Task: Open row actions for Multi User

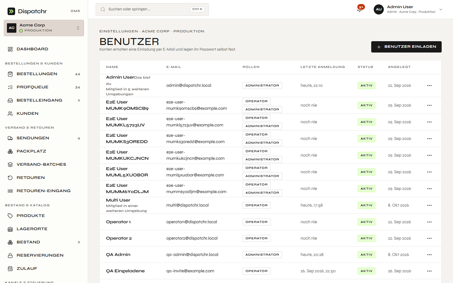Action: tap(429, 205)
